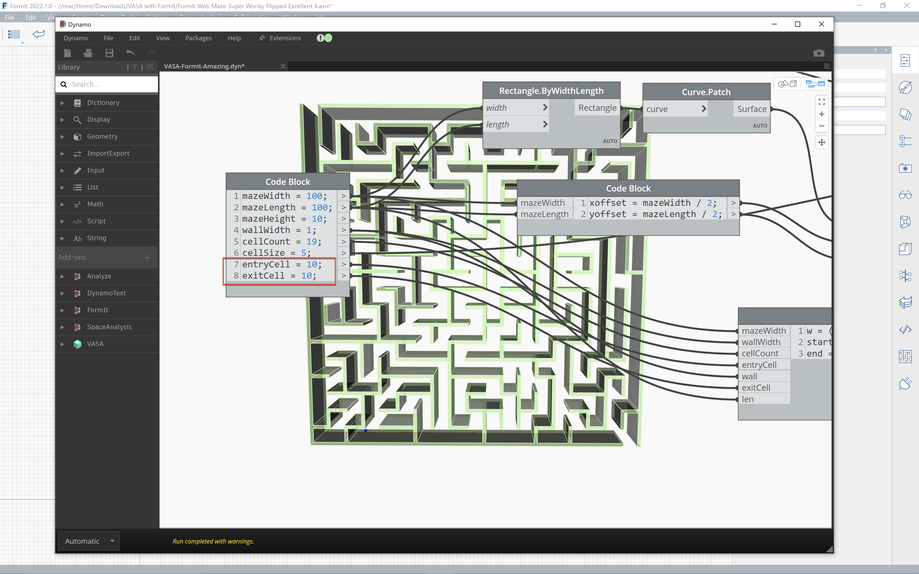Click the Rectangle output port

click(x=597, y=108)
